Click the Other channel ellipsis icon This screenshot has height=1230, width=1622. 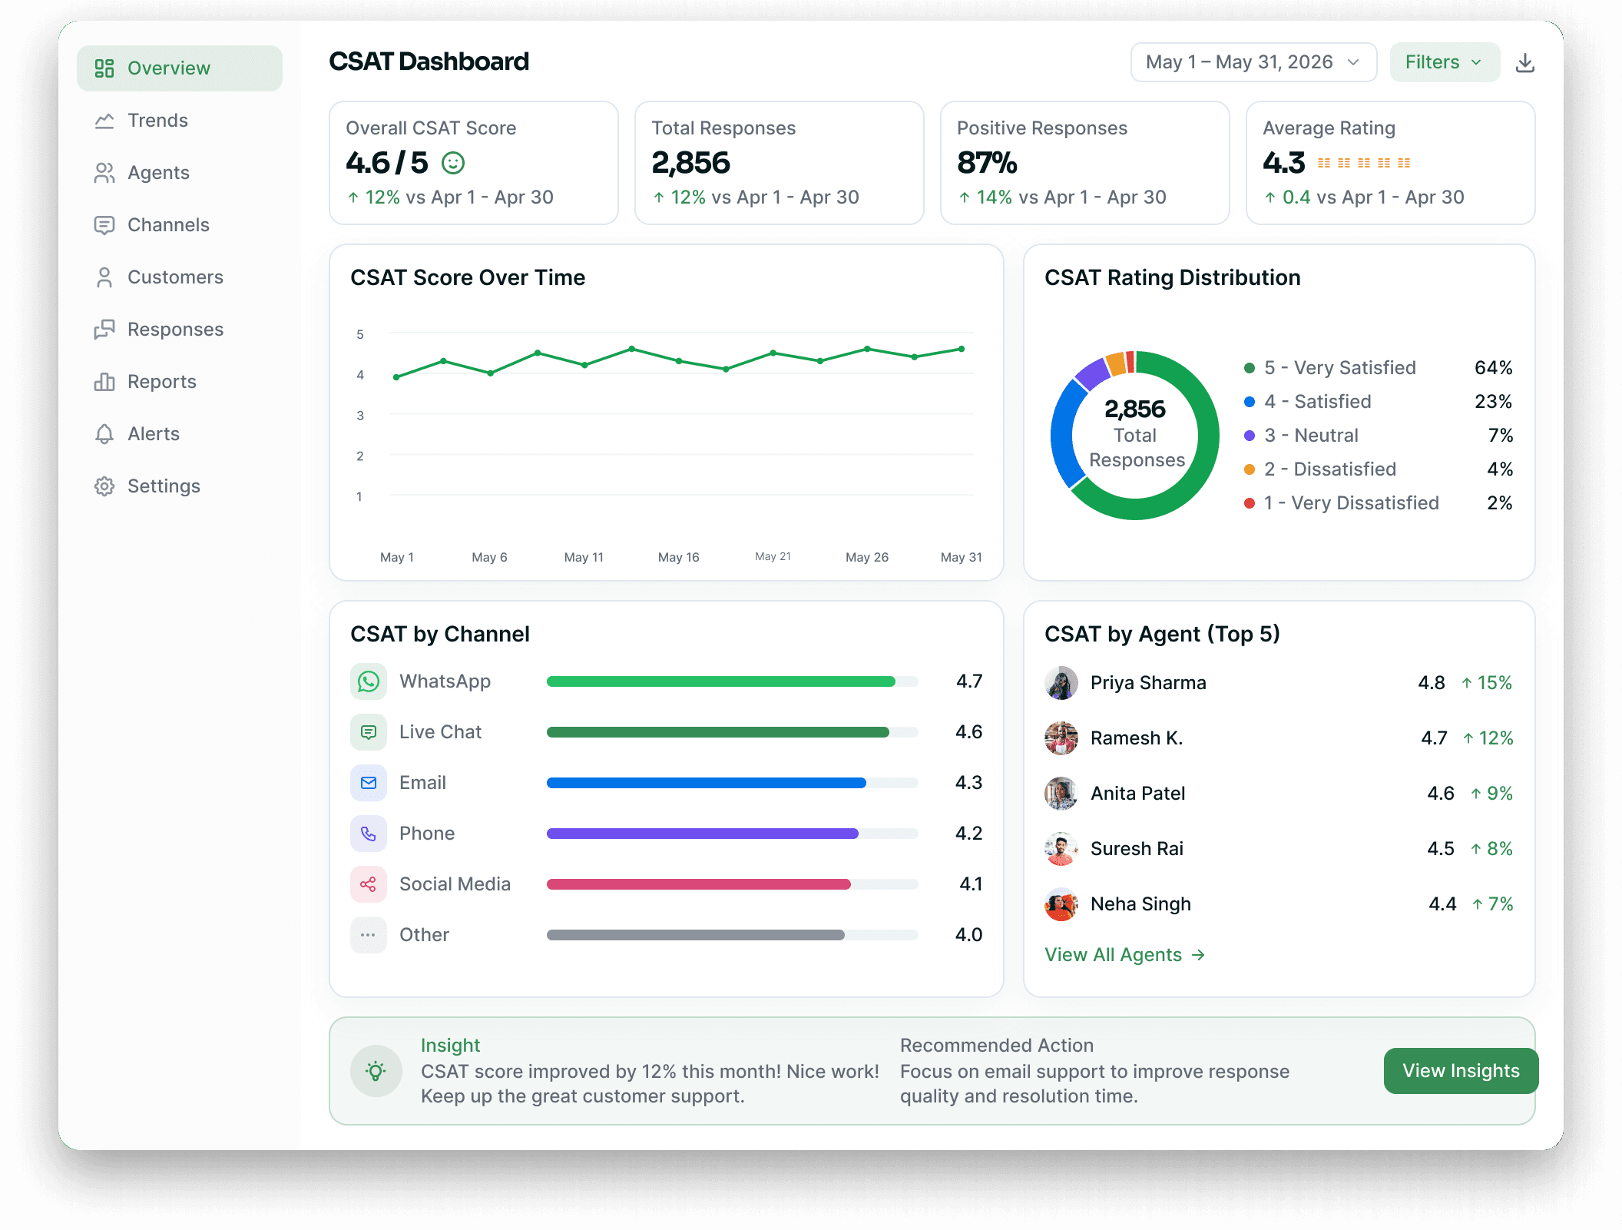pos(369,935)
